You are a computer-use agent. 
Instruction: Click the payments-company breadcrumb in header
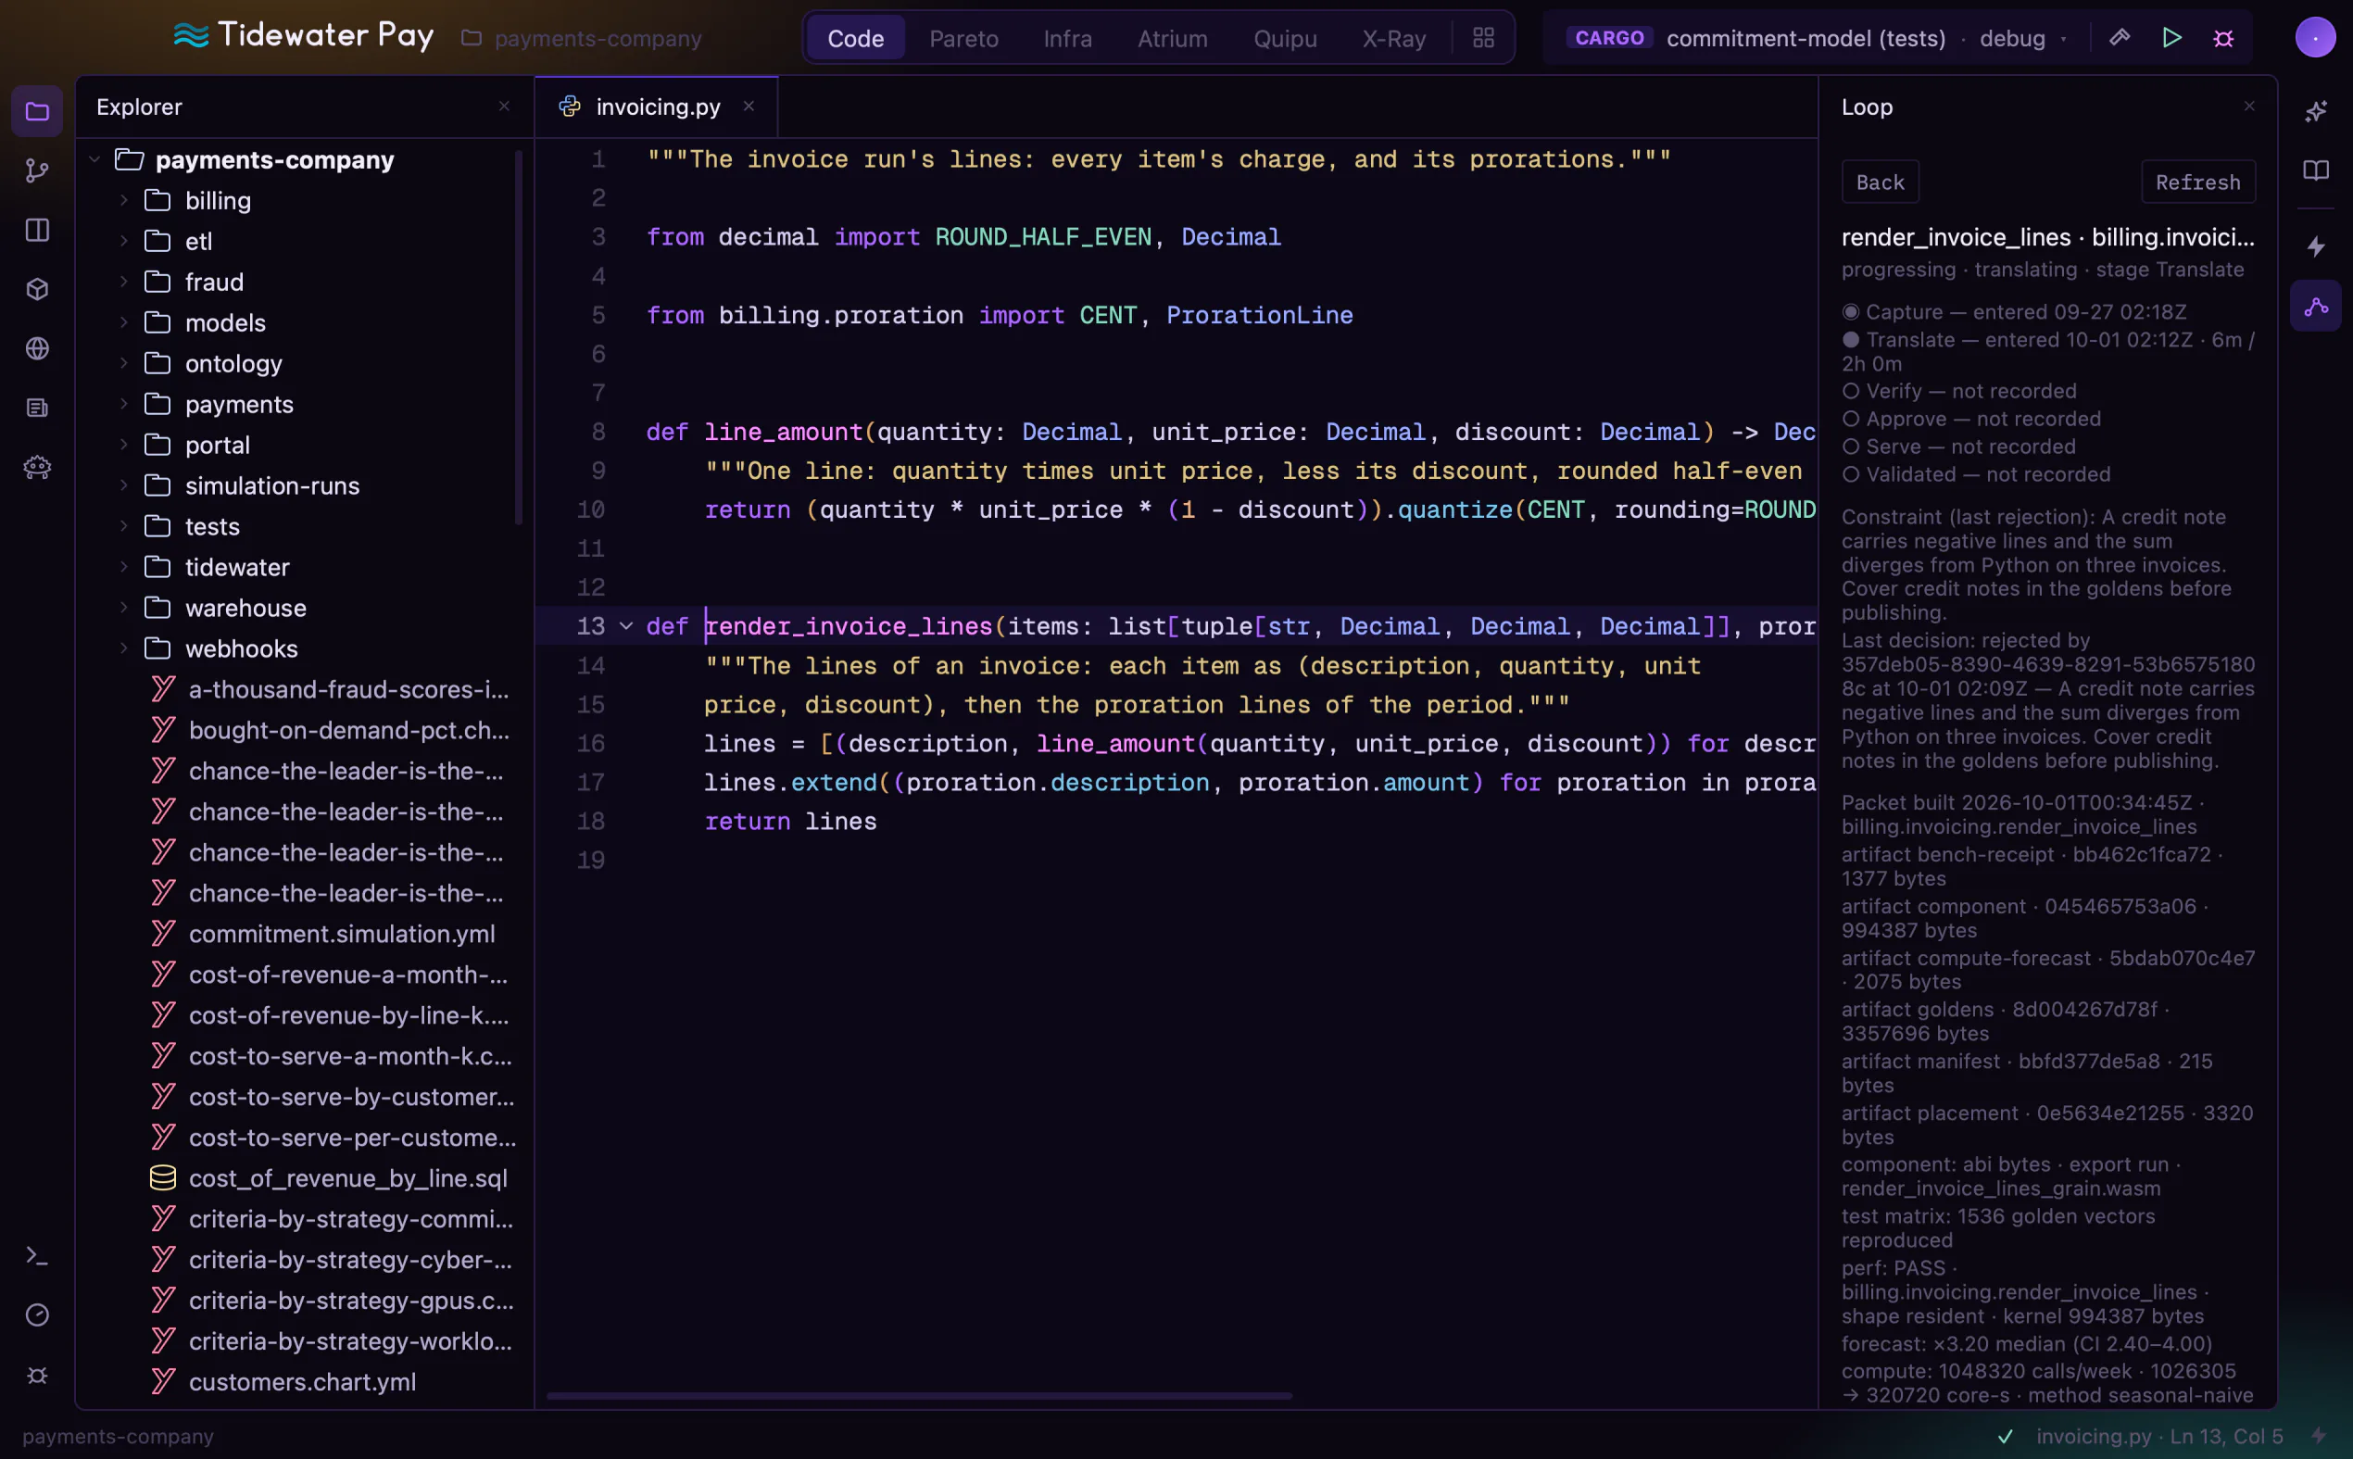point(582,38)
